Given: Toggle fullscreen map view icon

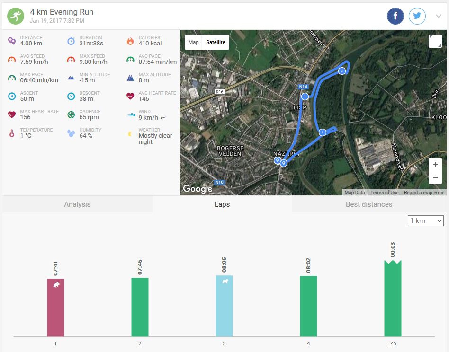Looking at the screenshot, I should tap(435, 42).
